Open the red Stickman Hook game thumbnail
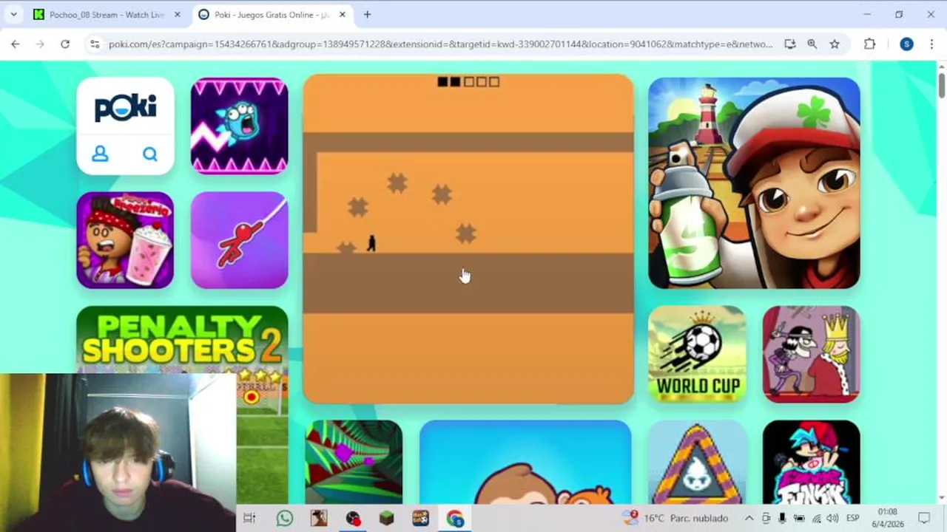 [239, 240]
